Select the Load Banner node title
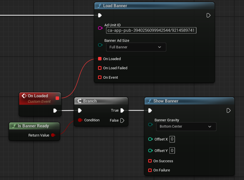The image size is (244, 180). 115,6
